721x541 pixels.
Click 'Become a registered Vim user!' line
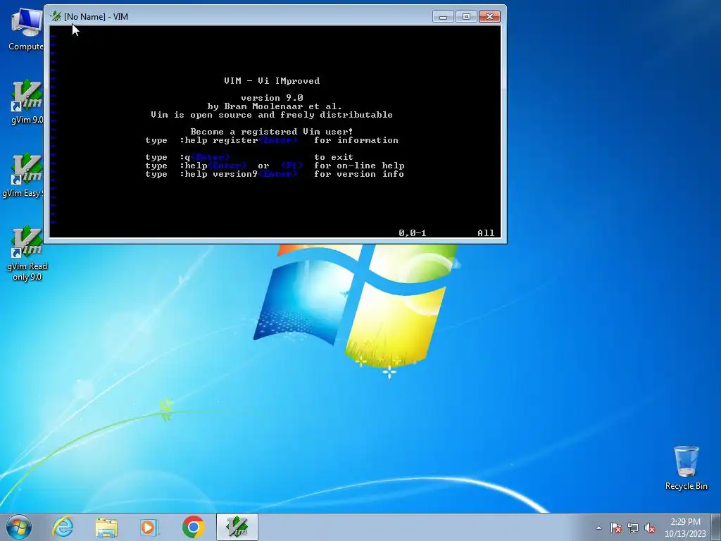(x=272, y=132)
